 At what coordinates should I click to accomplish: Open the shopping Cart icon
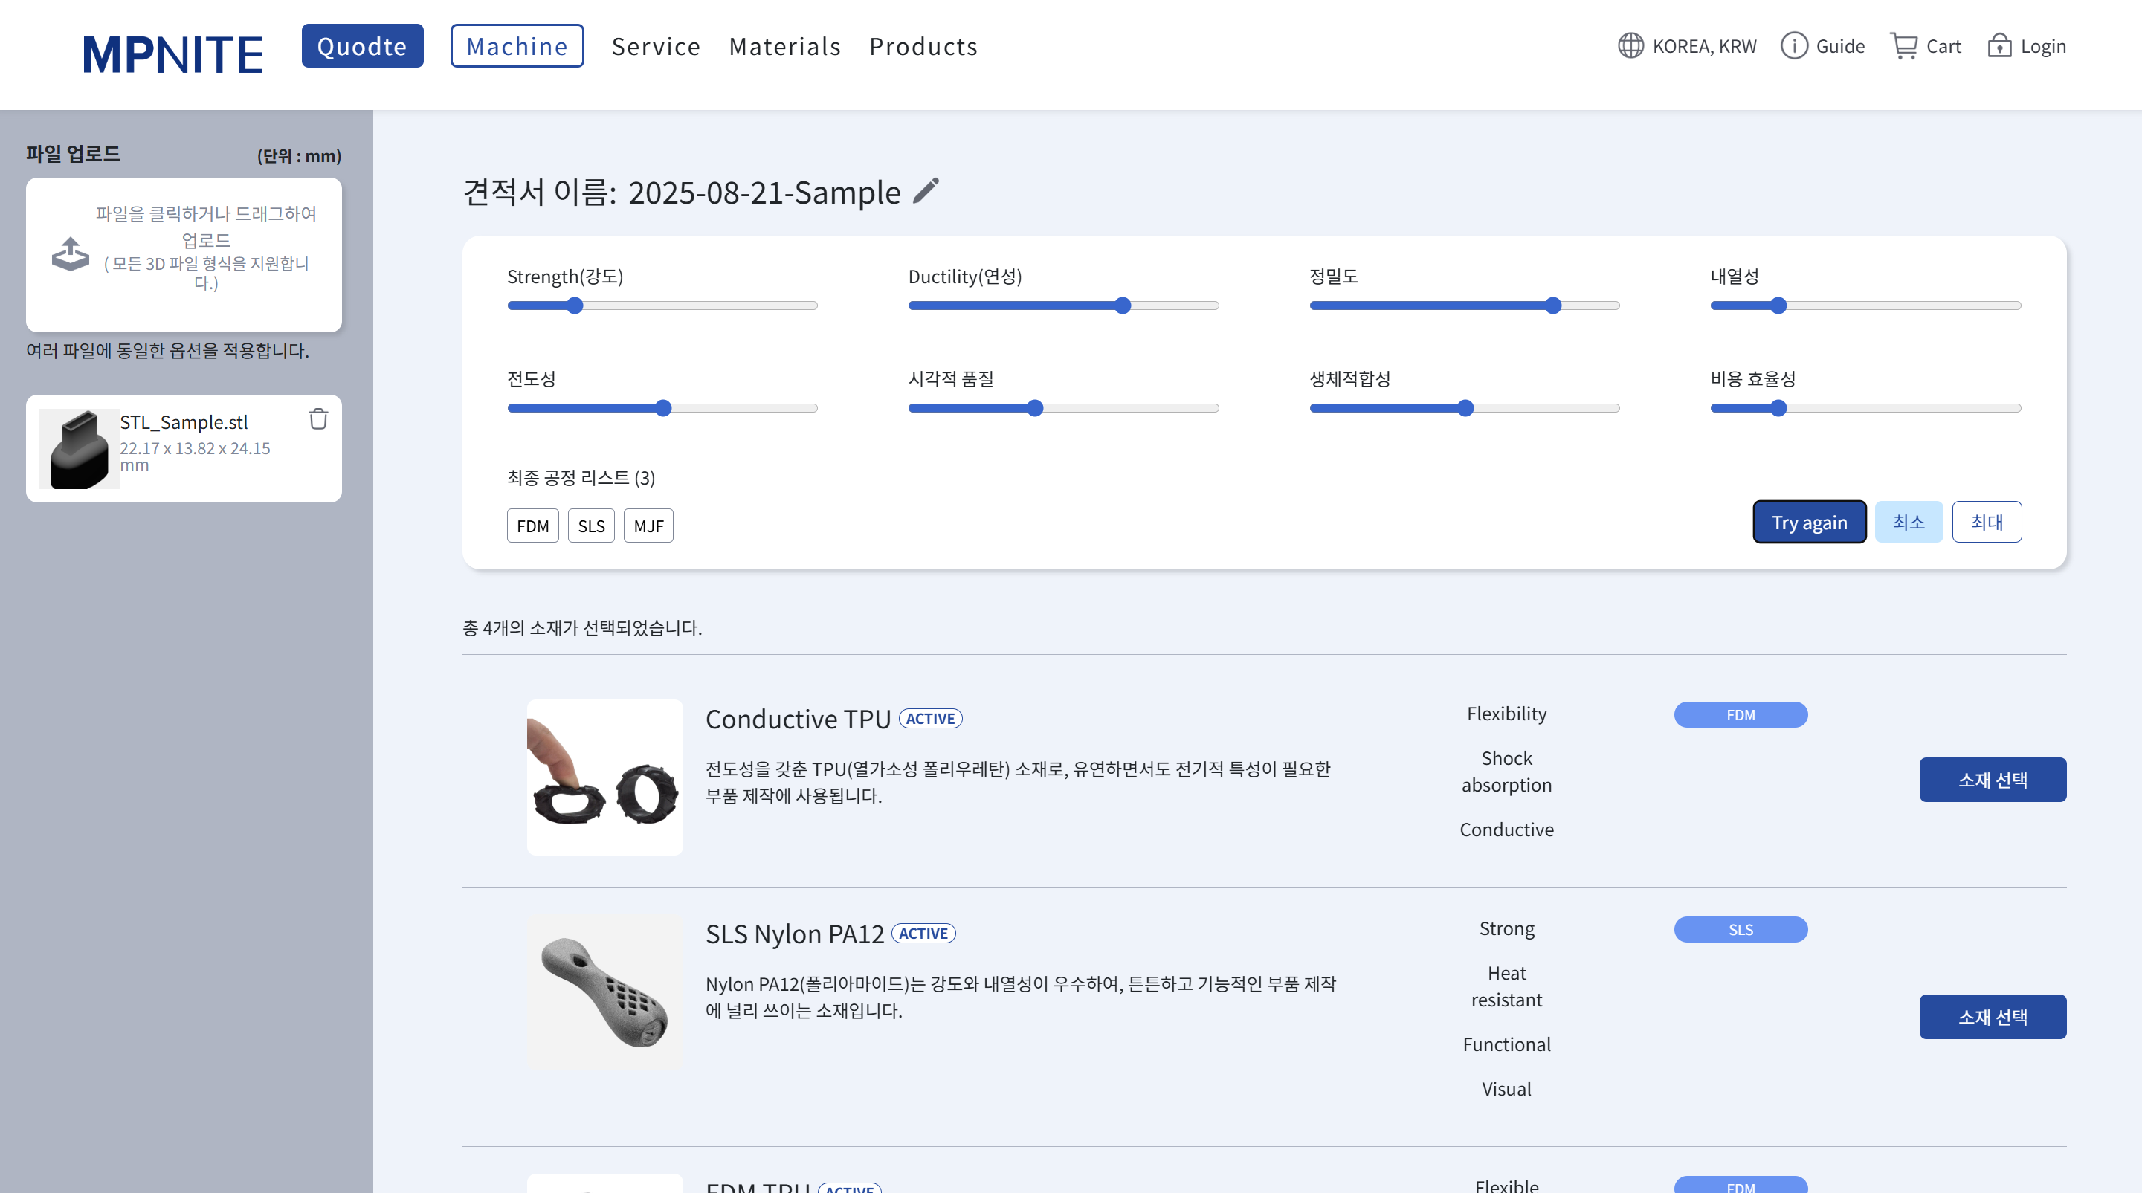pyautogui.click(x=1903, y=46)
